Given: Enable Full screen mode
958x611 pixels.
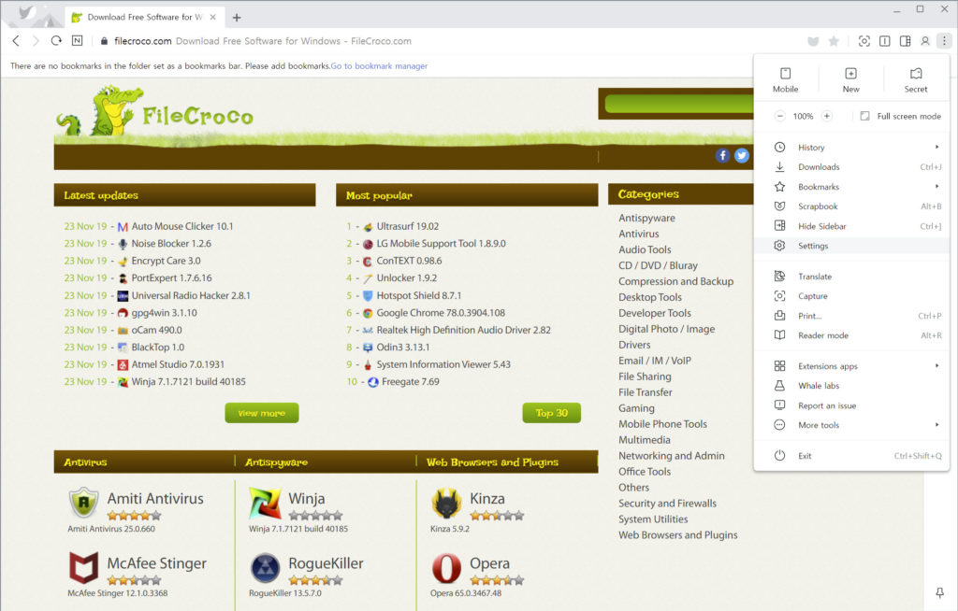Looking at the screenshot, I should click(x=901, y=116).
